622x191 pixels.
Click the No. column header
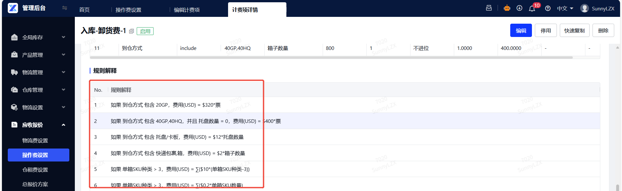98,90
